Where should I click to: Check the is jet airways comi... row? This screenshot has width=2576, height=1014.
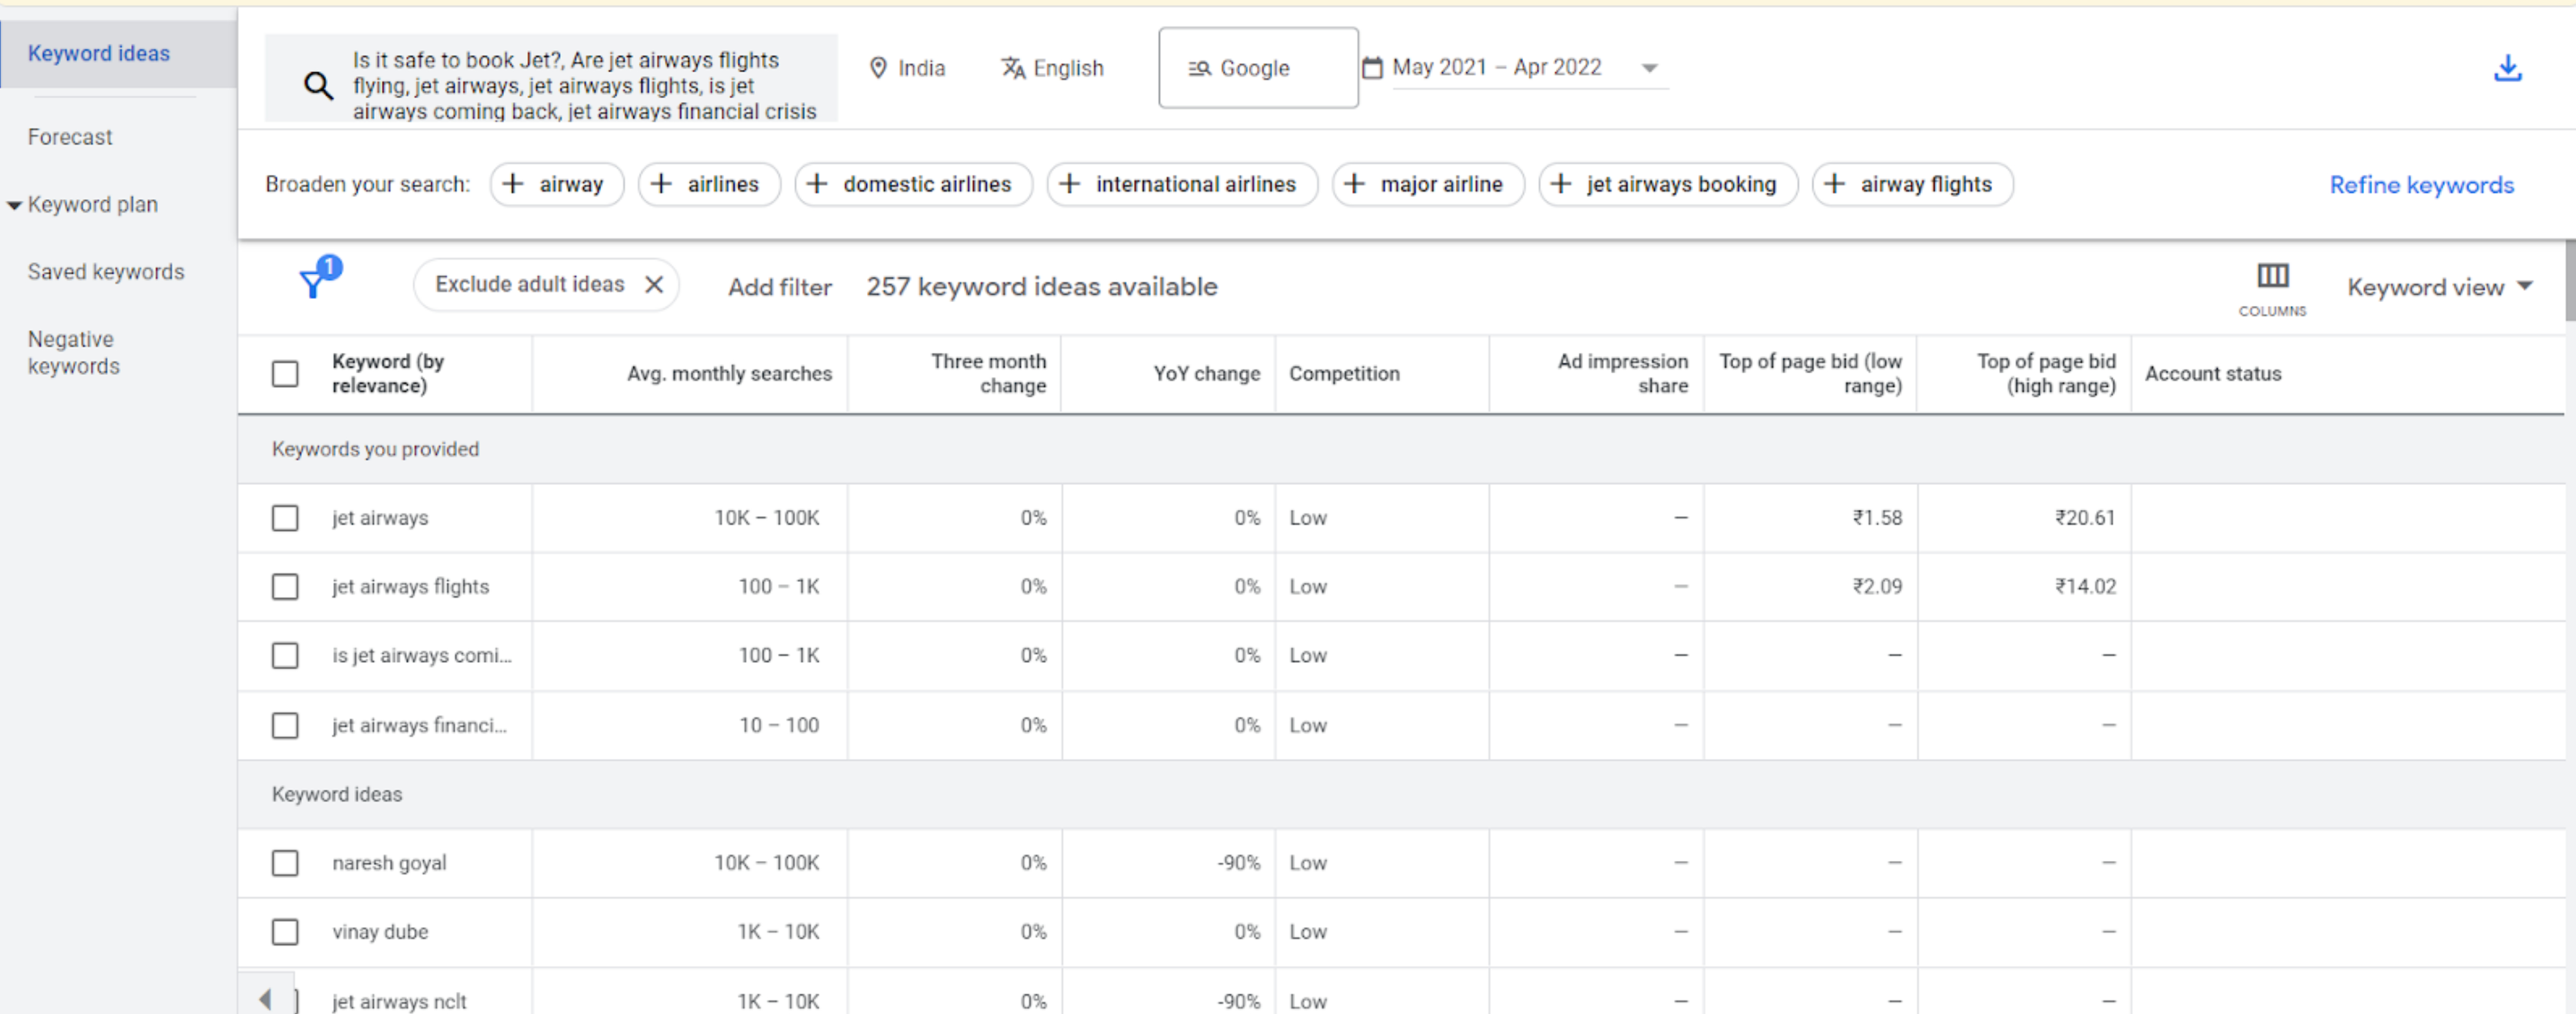click(x=285, y=655)
